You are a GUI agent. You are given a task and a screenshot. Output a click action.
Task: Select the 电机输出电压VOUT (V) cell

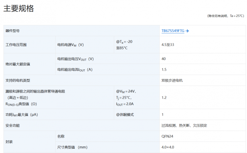pyautogui.click(x=108, y=59)
